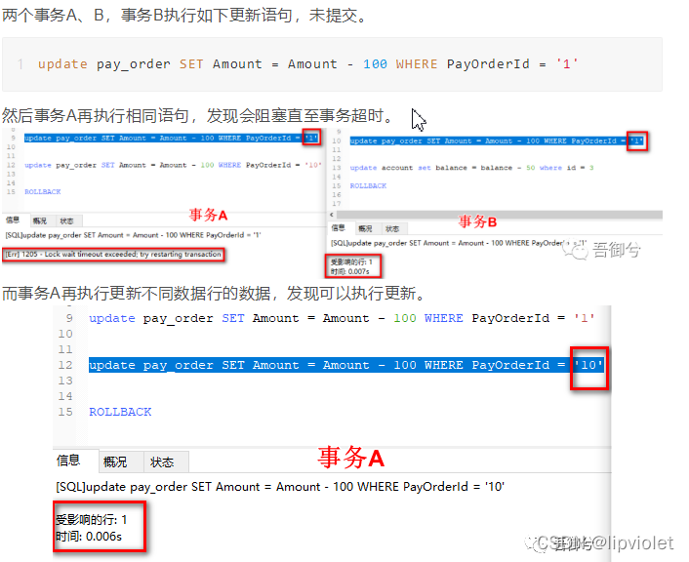Screen dimensions: 689x562
Task: Click the Lock wait timeout exceeded error message
Action: click(113, 255)
